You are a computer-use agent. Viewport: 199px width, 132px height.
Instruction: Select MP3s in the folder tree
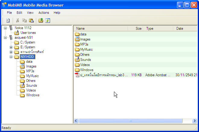(30, 71)
